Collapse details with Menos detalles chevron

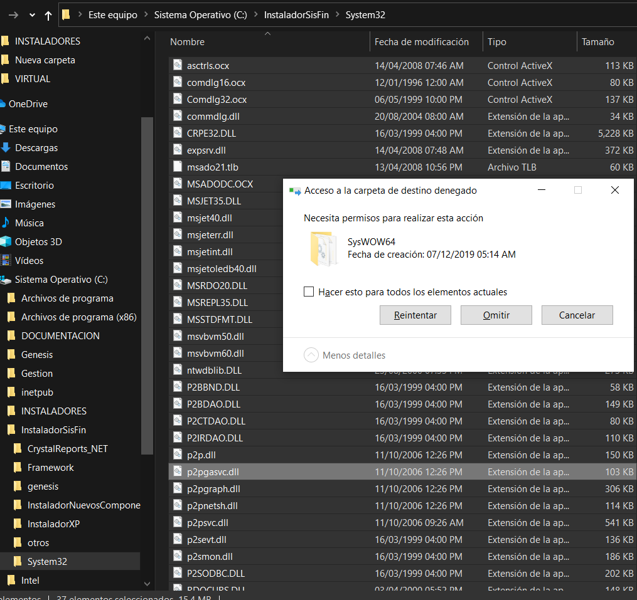[311, 355]
